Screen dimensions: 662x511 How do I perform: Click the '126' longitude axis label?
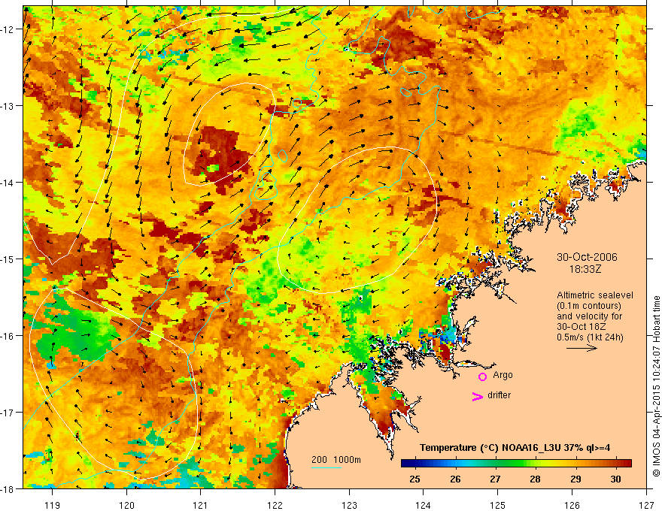coord(572,505)
